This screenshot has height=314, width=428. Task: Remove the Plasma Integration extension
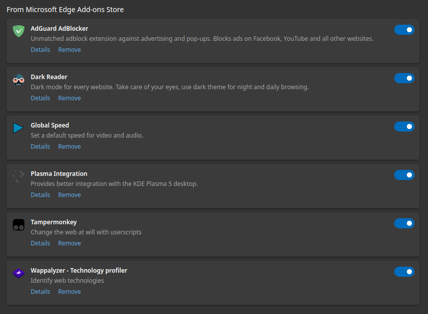point(69,195)
